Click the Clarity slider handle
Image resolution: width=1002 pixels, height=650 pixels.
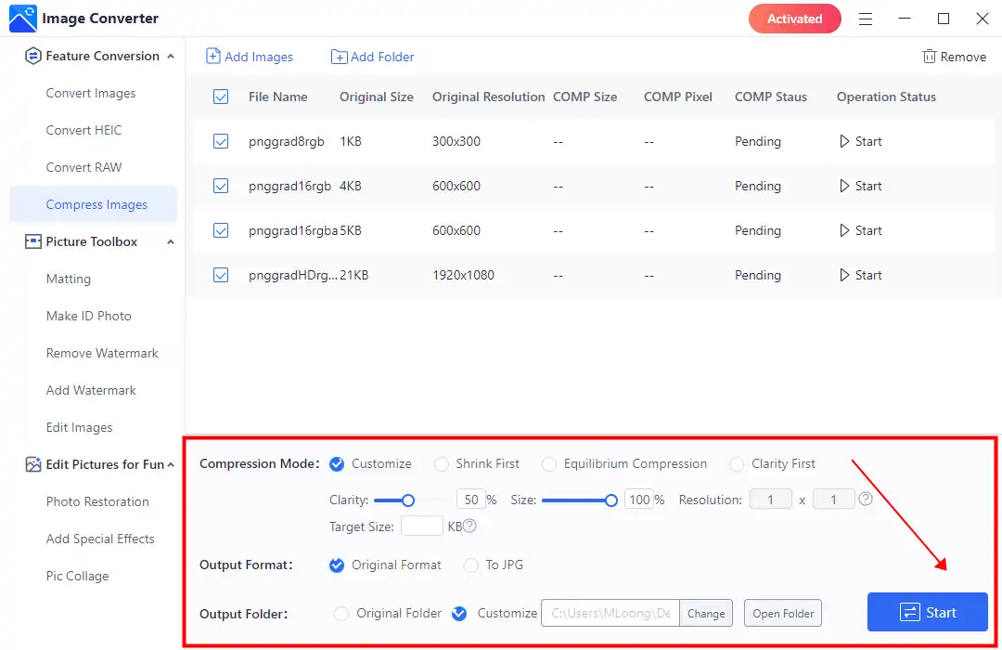click(x=408, y=500)
